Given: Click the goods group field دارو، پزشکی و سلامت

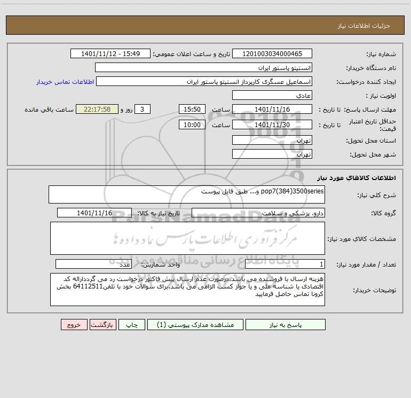Looking at the screenshot, I should (x=258, y=213).
